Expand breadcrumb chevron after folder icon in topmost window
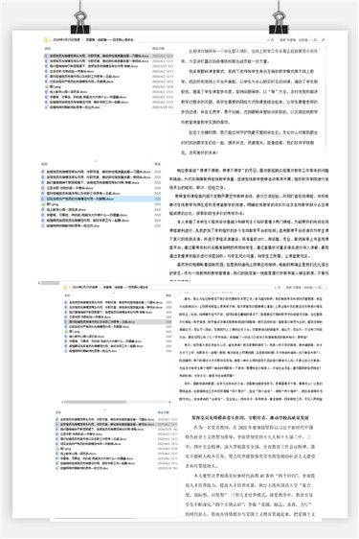Viewport: 359px width, 539px height. [x=50, y=40]
